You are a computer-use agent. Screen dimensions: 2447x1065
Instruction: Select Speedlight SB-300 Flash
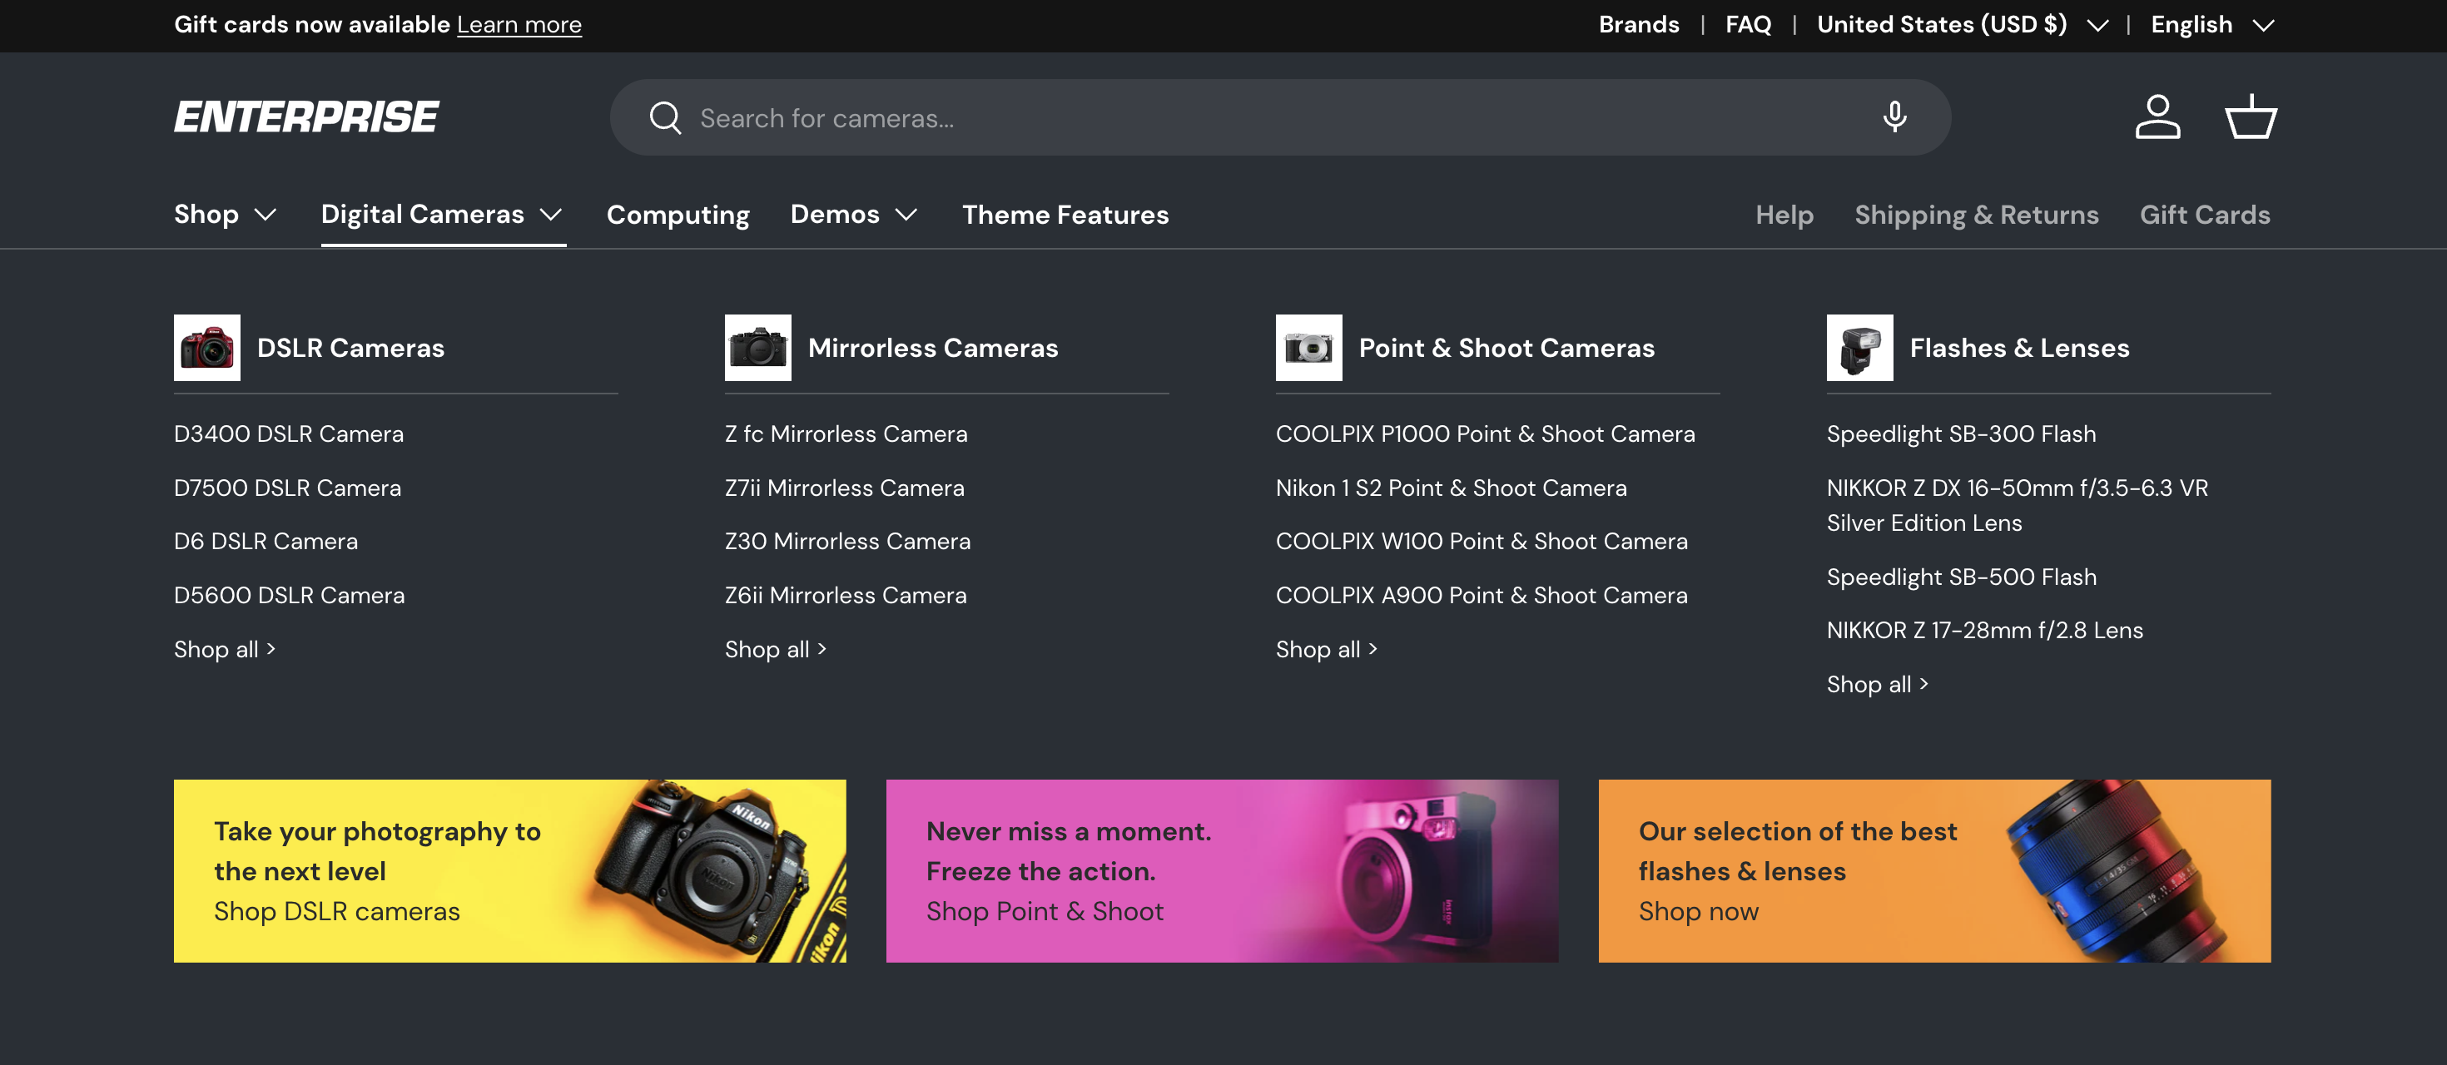(1962, 433)
